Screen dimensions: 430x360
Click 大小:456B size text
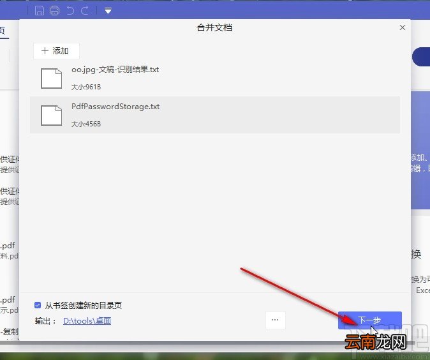86,124
